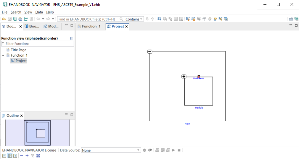
Task: Click the open file folder icon
Action: tap(4, 19)
